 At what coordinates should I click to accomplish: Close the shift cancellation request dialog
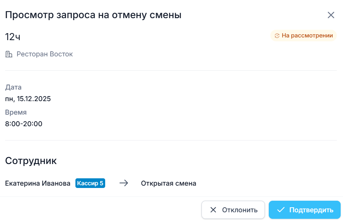331,15
